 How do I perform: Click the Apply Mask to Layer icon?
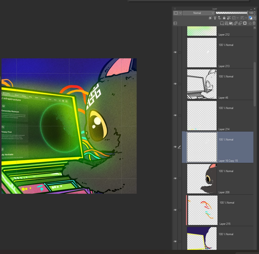(x=249, y=23)
